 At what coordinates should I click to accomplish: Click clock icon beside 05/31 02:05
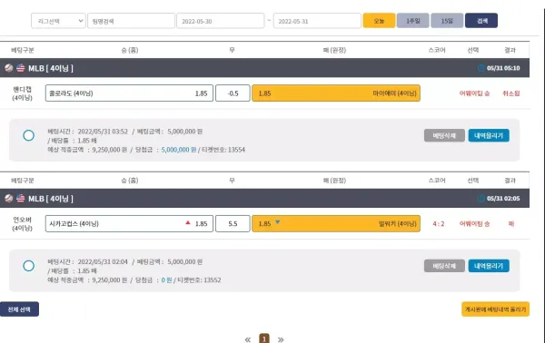pos(481,199)
